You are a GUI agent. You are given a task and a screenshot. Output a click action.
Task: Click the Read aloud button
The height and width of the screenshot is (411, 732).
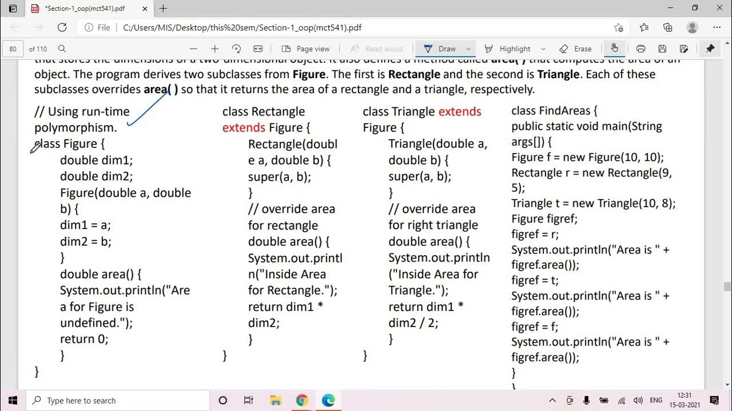376,49
